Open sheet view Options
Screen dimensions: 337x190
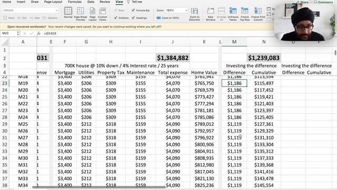[50, 18]
